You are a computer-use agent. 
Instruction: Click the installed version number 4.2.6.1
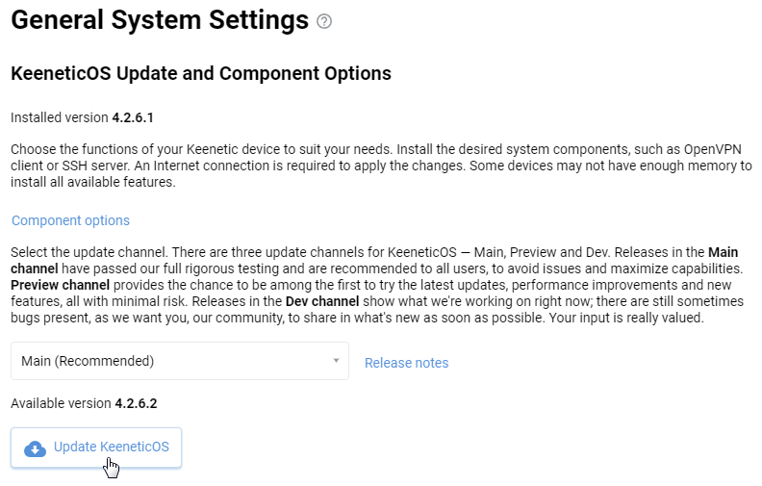coord(133,117)
